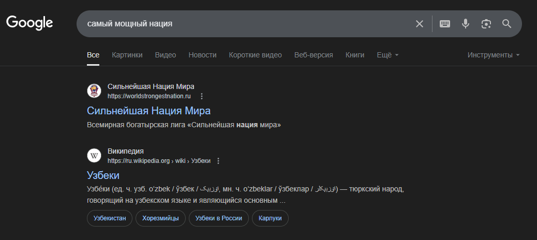Open the Книги tab
Image resolution: width=537 pixels, height=240 pixels.
(x=355, y=55)
